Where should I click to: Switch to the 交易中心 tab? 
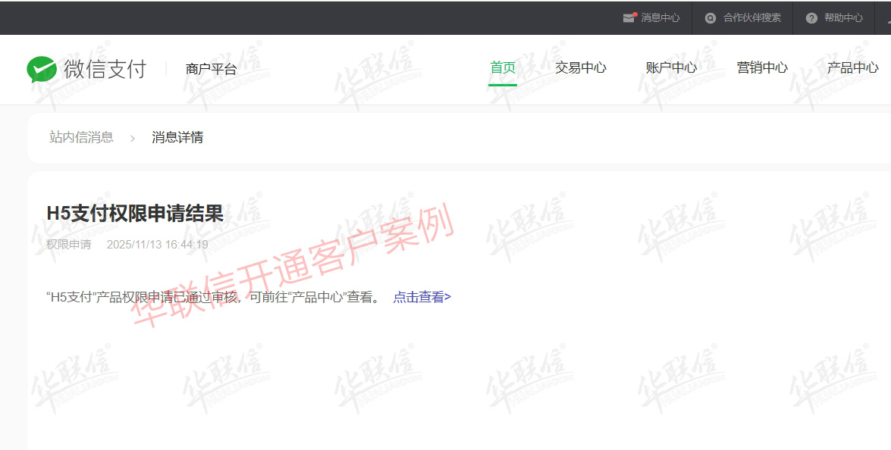tap(581, 67)
